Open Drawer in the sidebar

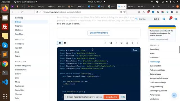pos(18,74)
